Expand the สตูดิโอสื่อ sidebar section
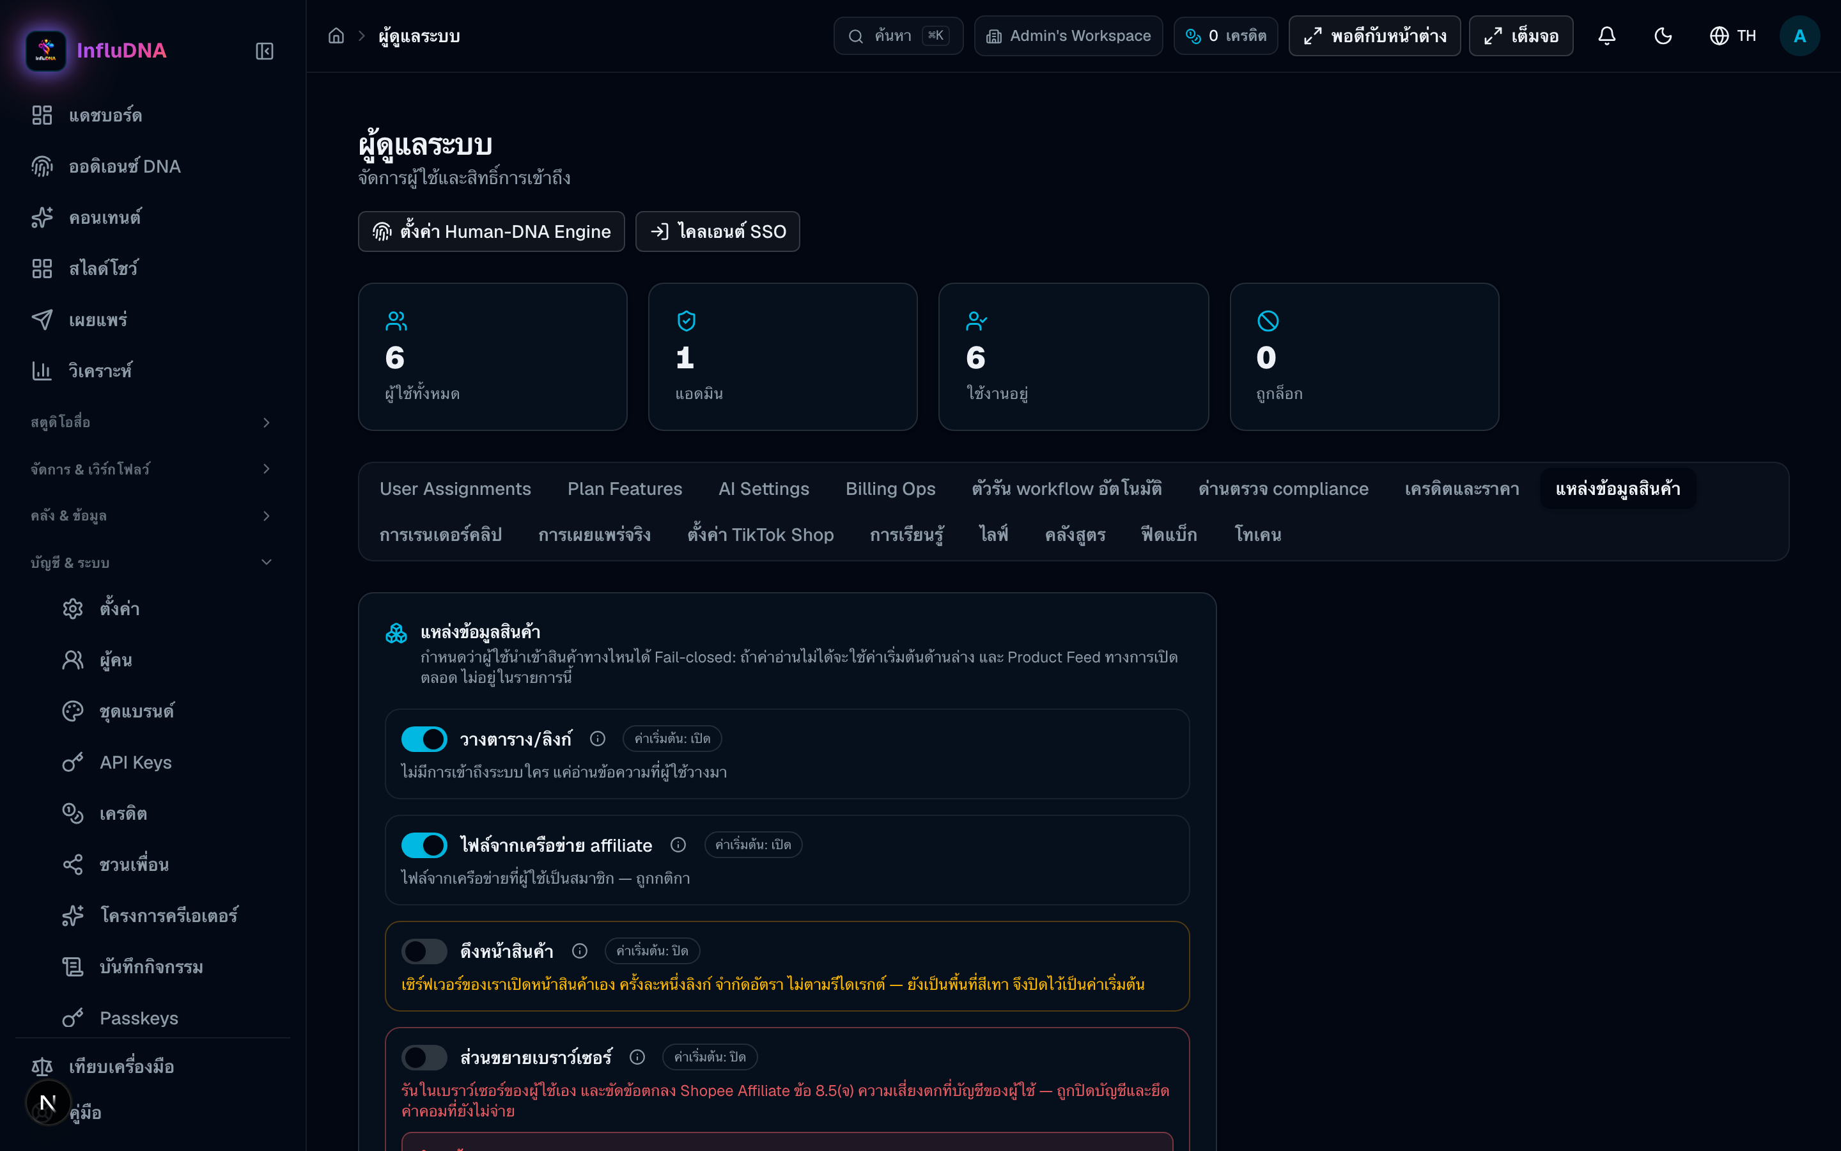 [x=152, y=422]
